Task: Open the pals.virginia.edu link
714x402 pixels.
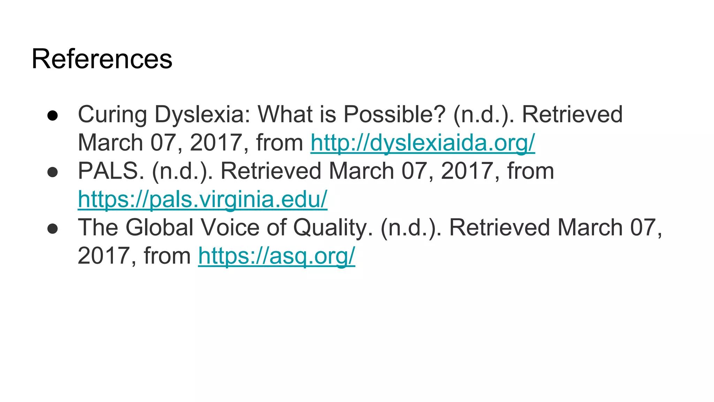Action: pos(202,200)
